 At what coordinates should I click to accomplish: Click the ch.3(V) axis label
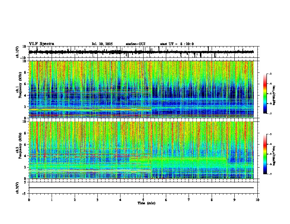(18, 188)
